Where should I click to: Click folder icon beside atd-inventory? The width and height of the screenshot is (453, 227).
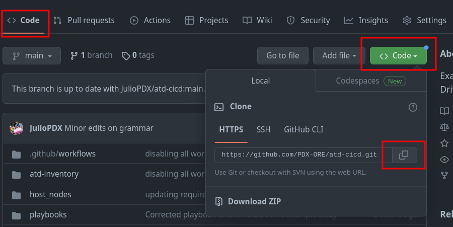click(16, 175)
